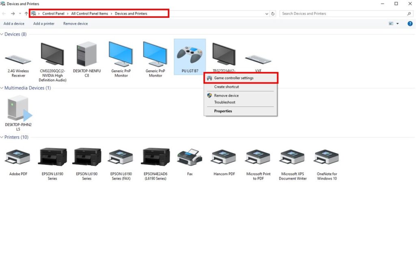Choose Properties in the context menu
Image resolution: width=416 pixels, height=272 pixels.
[x=223, y=111]
